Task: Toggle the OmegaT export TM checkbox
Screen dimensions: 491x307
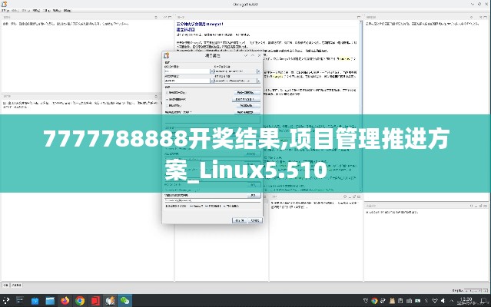Action: tap(191, 206)
